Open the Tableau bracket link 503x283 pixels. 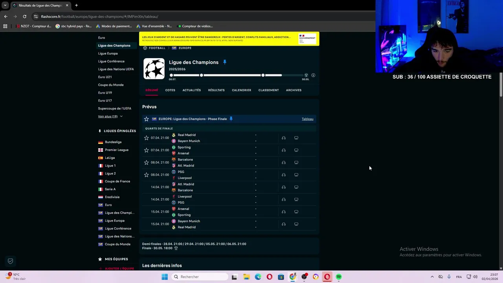(307, 119)
